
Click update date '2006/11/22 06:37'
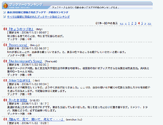34,48
